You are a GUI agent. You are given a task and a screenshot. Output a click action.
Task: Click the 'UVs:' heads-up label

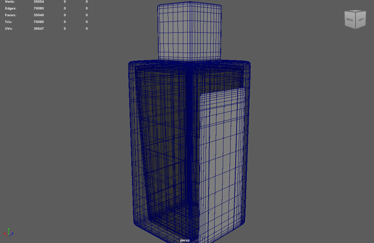pos(9,28)
